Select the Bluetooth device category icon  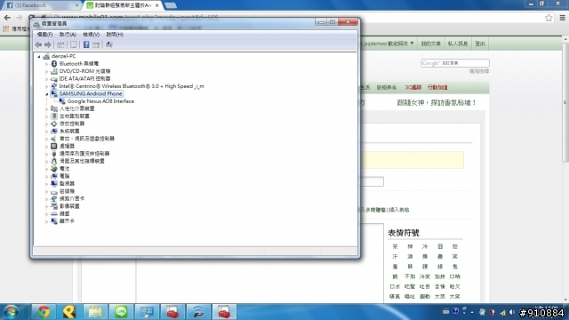point(54,63)
